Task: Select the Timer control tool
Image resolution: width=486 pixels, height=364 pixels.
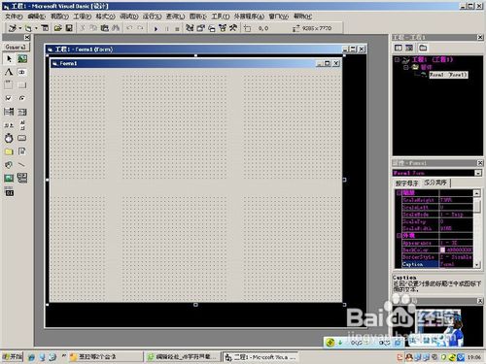Action: point(9,138)
